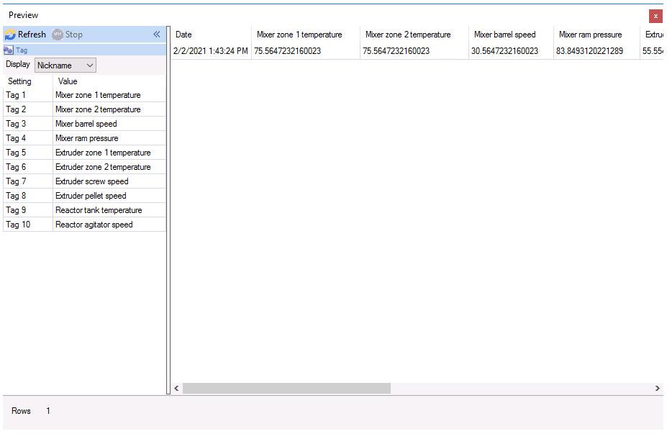Image resolution: width=667 pixels, height=434 pixels.
Task: Select the Tag 6 value Extruder zone 2 temperature
Action: click(109, 167)
